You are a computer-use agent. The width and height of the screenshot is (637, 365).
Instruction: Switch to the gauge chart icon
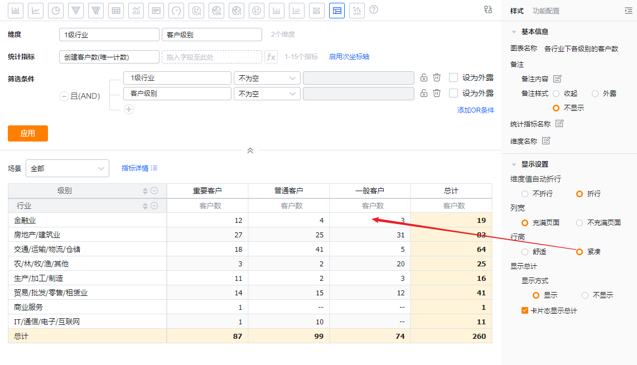[176, 10]
